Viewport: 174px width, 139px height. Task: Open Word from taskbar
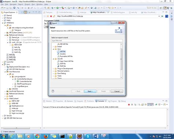96,136
